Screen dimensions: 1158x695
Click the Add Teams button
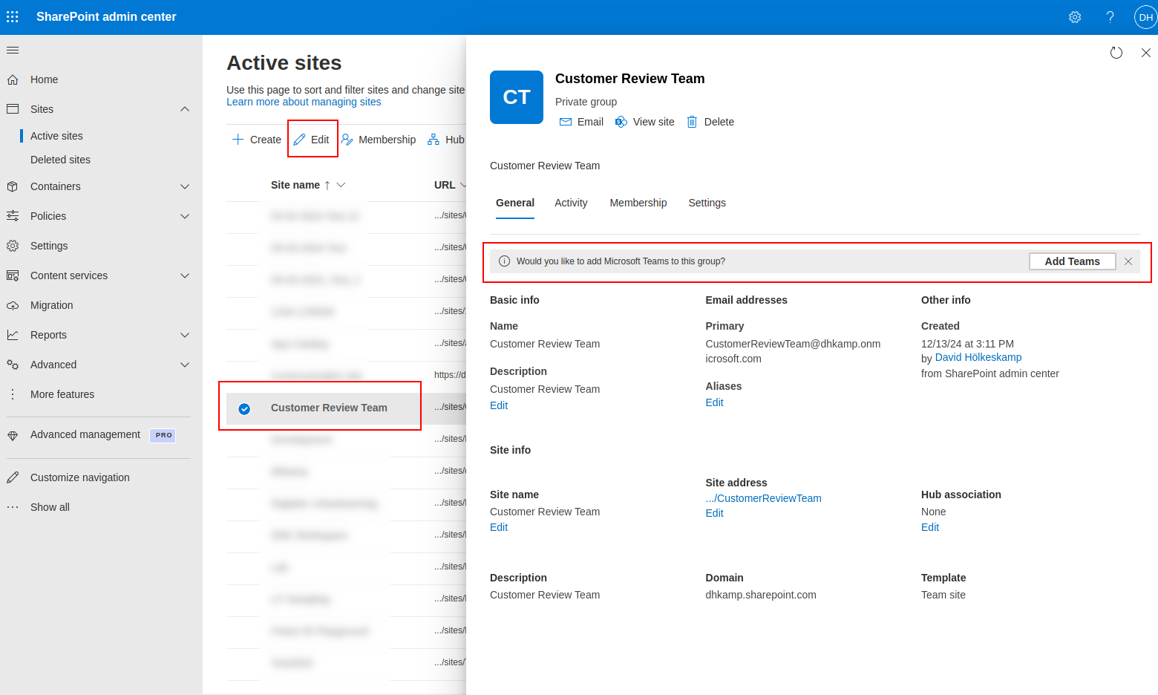pos(1072,261)
